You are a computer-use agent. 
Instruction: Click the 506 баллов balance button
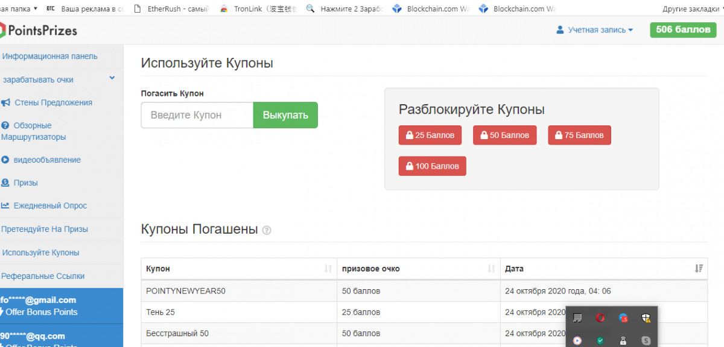683,30
